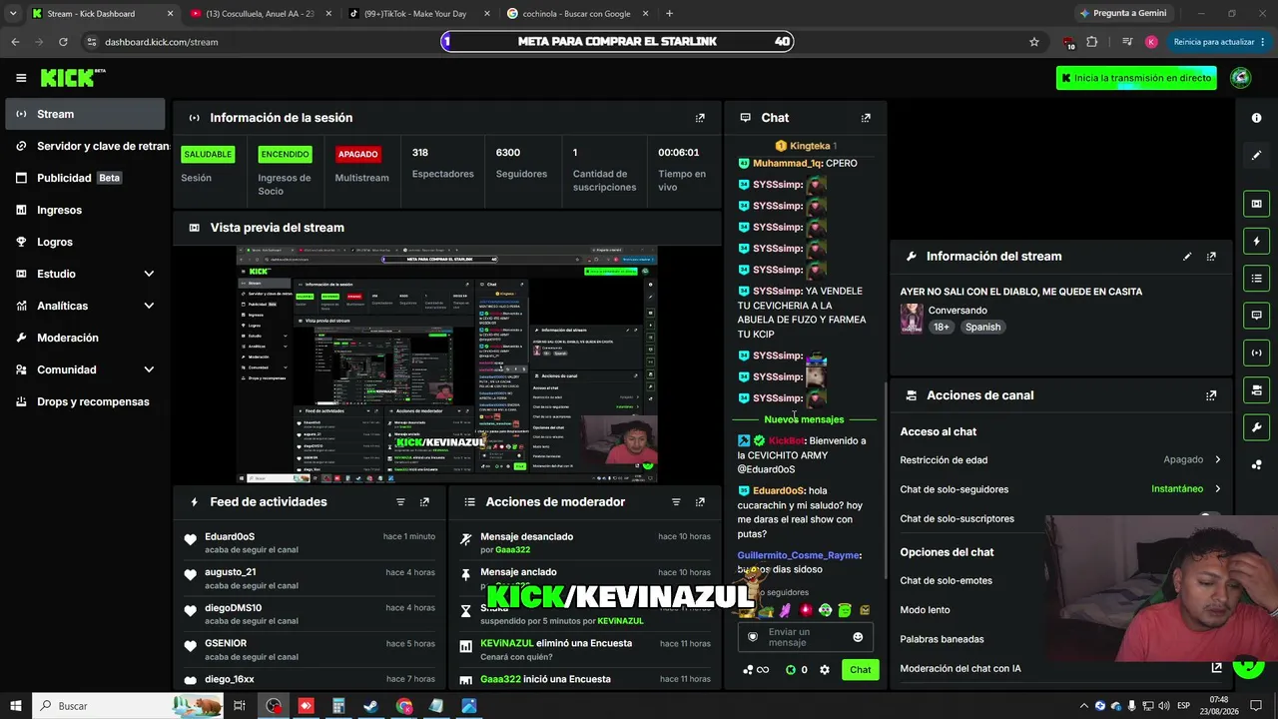
Task: Bookmark this page with the star icon
Action: [1034, 42]
